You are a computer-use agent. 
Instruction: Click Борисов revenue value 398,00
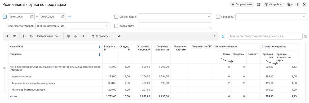[112, 83]
